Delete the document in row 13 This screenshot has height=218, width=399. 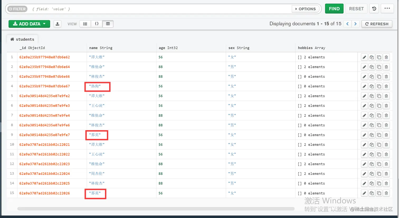[x=386, y=174]
